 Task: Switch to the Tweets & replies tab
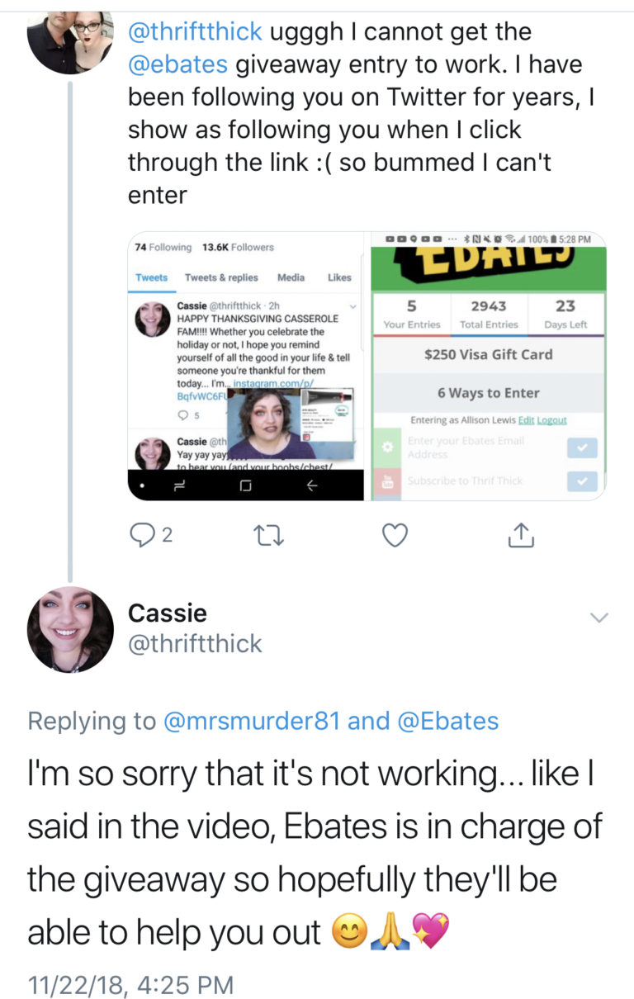(221, 277)
